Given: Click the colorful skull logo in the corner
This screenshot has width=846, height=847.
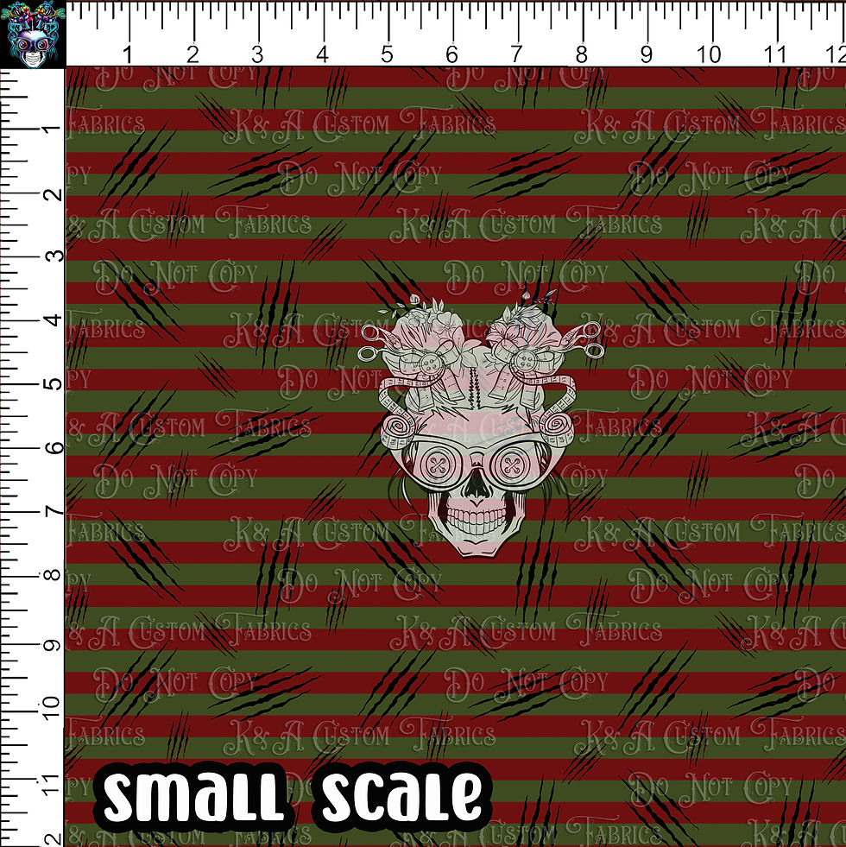Looking at the screenshot, I should 33,34.
